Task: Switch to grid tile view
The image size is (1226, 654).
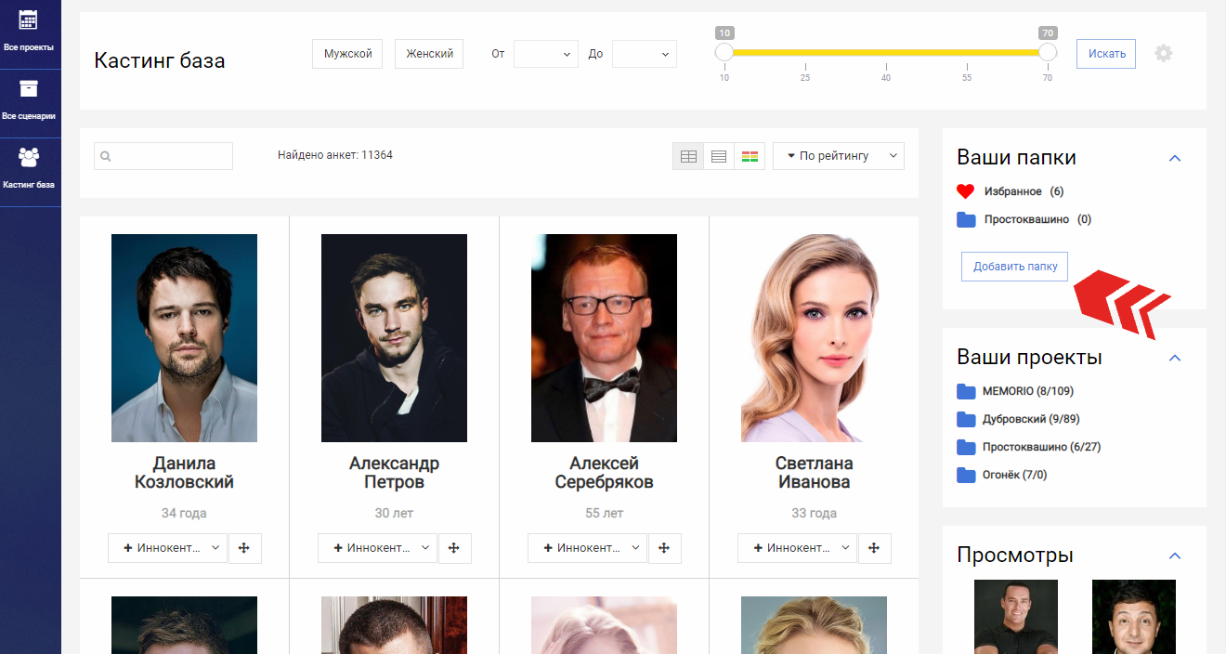Action: click(688, 156)
